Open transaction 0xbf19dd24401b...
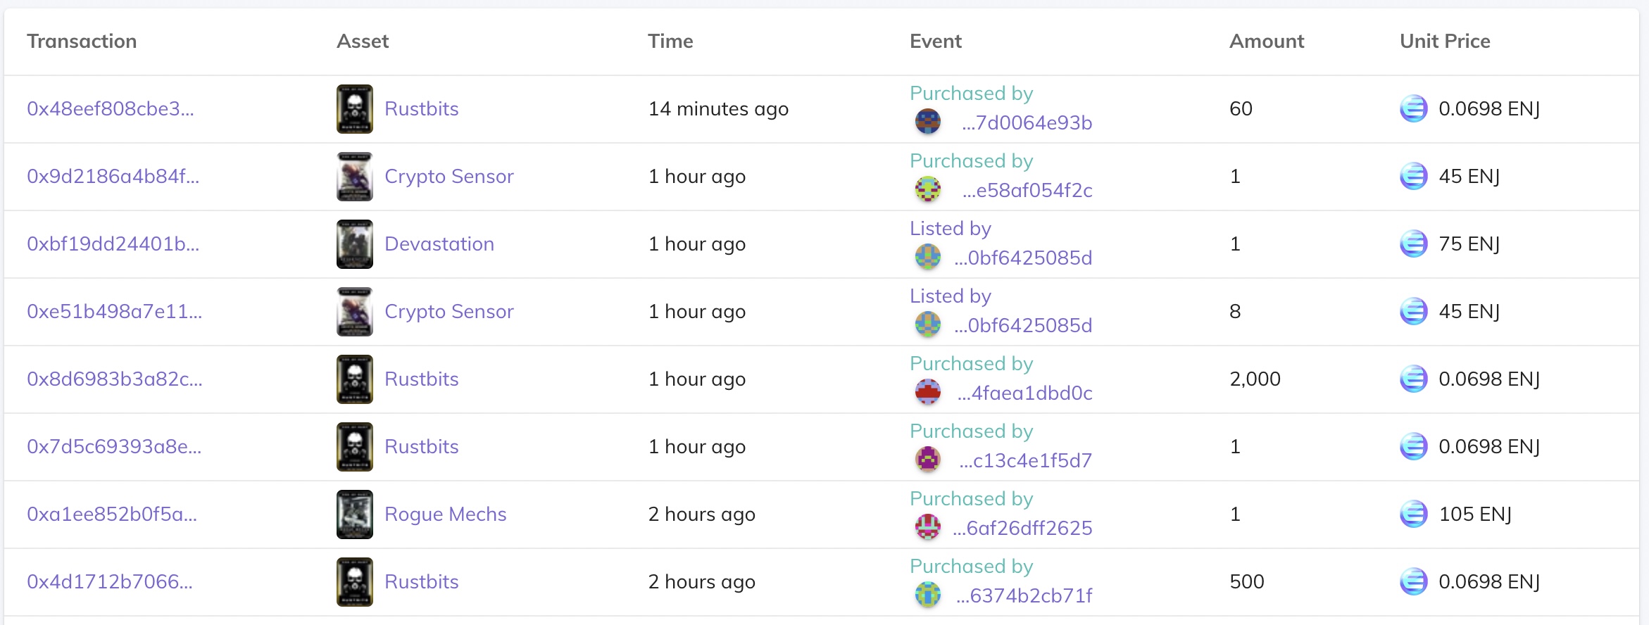 (113, 244)
